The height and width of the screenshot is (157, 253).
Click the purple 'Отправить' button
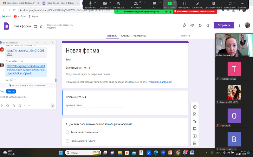pyautogui.click(x=223, y=25)
